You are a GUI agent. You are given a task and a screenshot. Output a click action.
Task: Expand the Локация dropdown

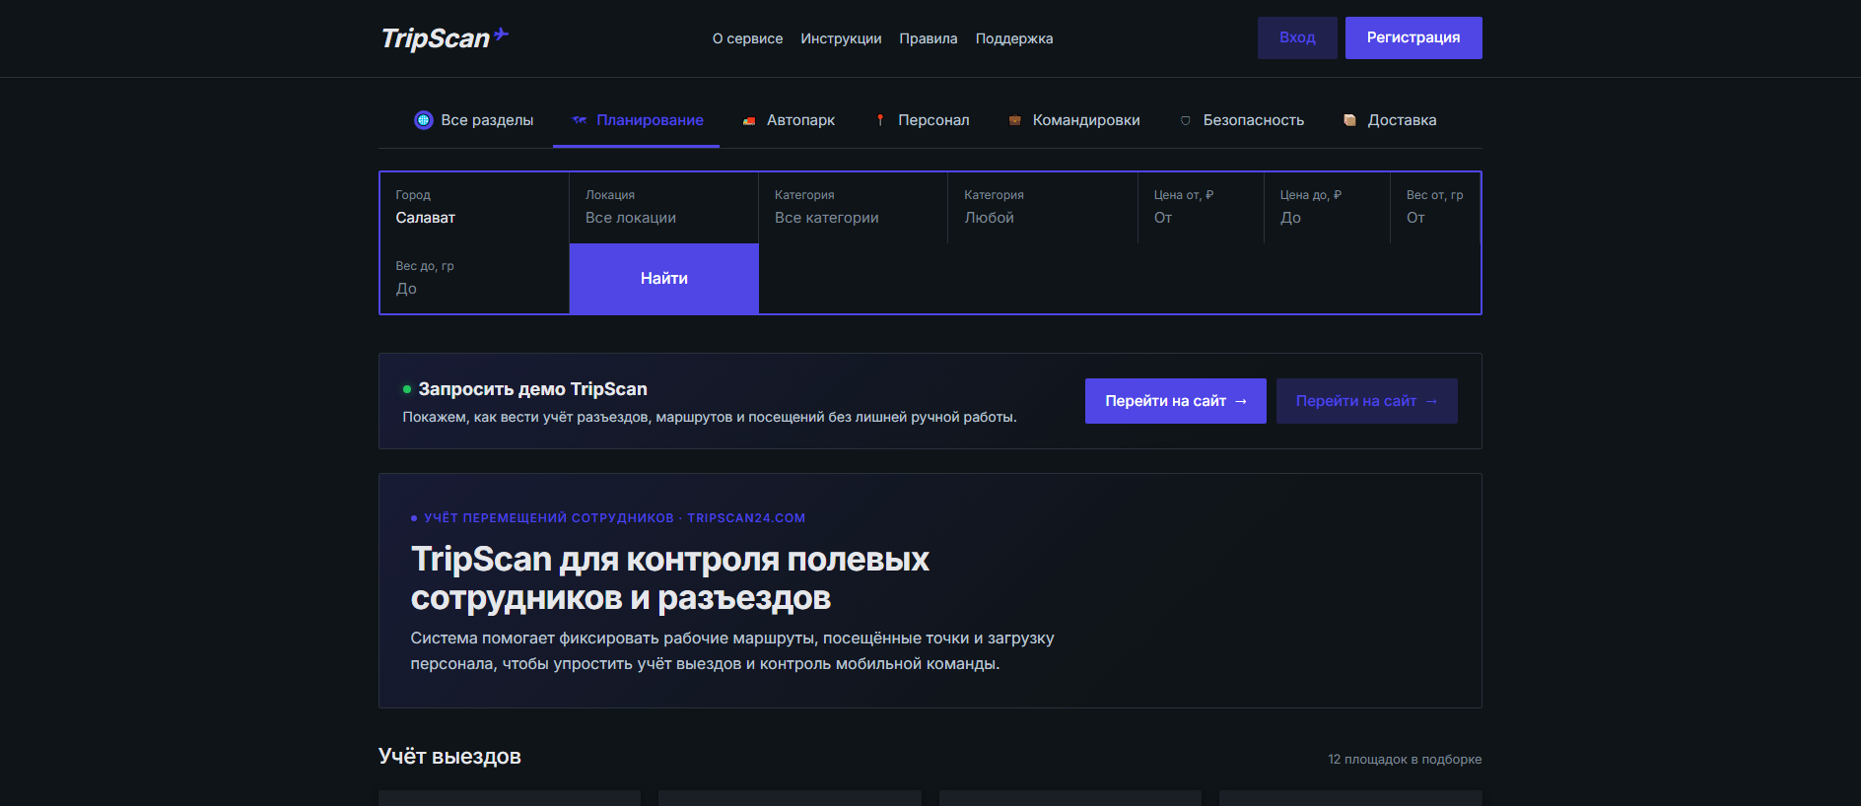663,208
